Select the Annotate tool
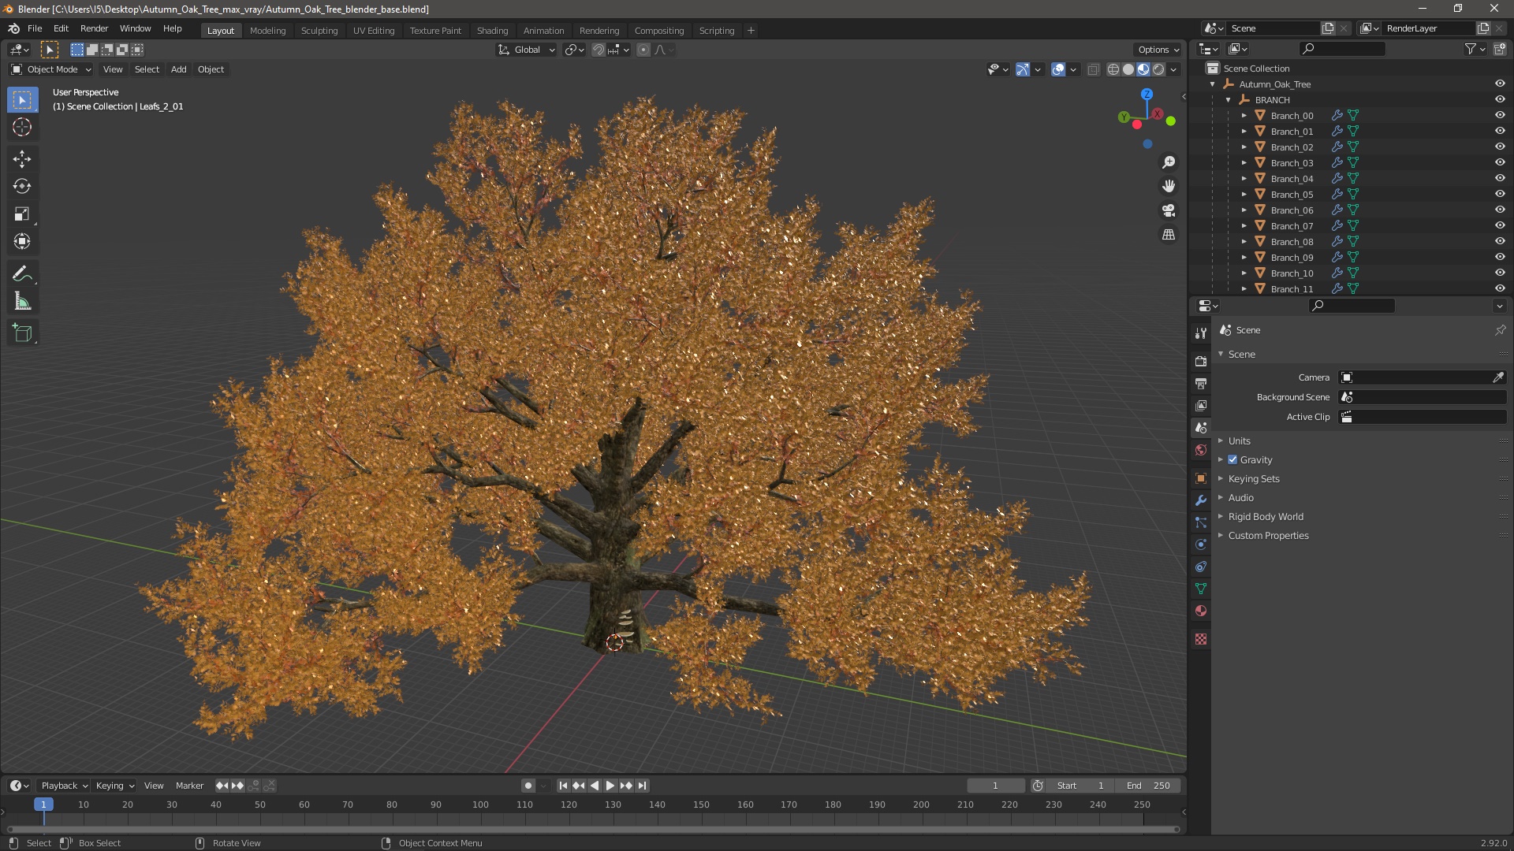1514x851 pixels. (x=22, y=274)
